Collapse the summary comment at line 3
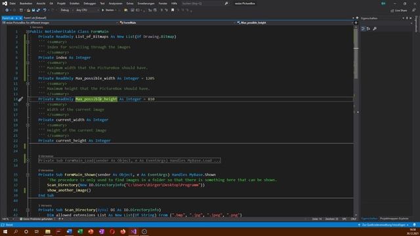 28,42
